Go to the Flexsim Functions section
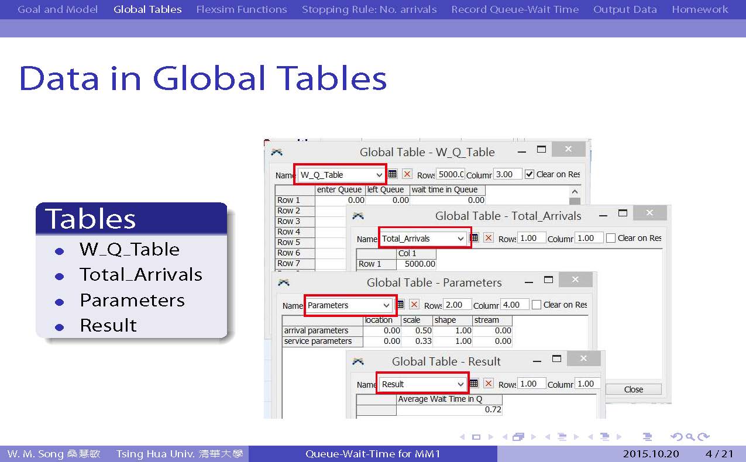This screenshot has width=746, height=462. tap(242, 9)
